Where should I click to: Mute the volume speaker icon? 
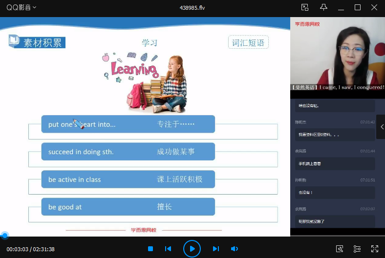click(235, 249)
